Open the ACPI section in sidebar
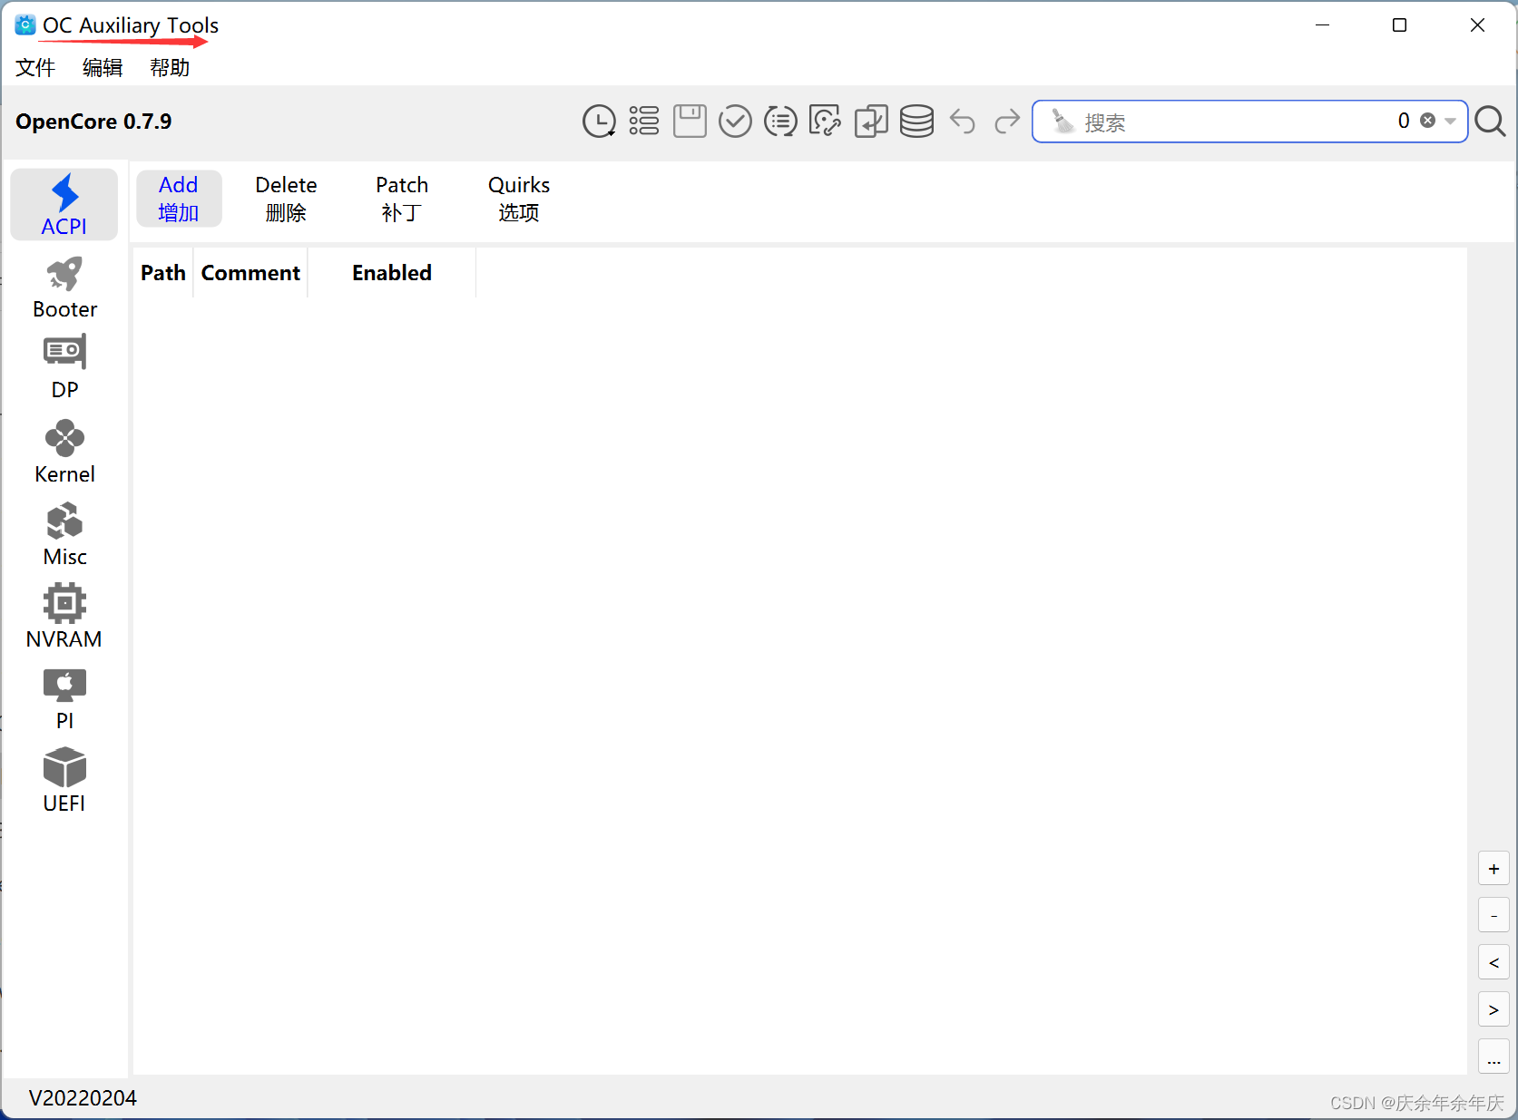 click(64, 205)
